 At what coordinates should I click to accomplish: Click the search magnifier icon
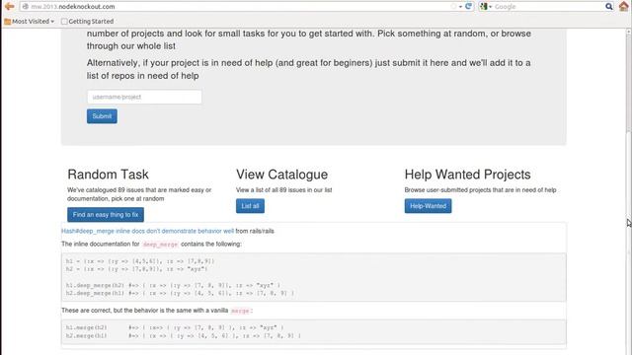608,7
